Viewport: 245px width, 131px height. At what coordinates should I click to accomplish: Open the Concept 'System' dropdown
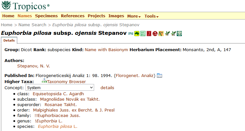click(x=60, y=87)
